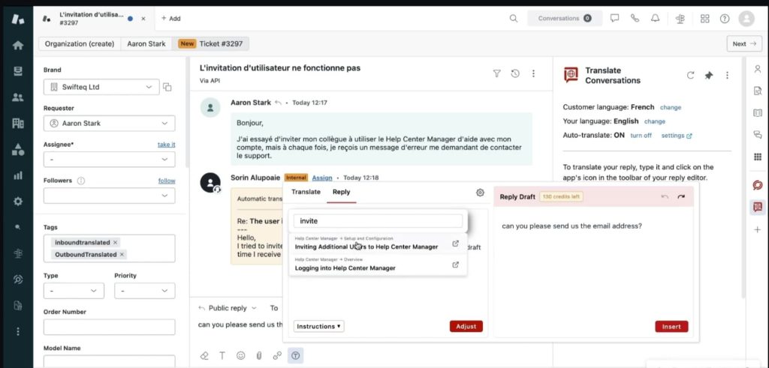769x368 pixels.
Task: Click the follow link
Action: (x=167, y=181)
